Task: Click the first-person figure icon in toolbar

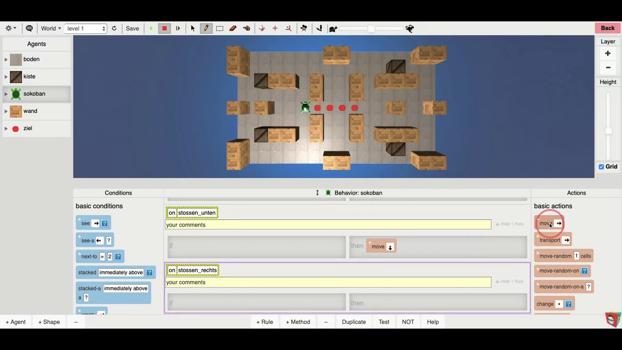Action: click(319, 28)
